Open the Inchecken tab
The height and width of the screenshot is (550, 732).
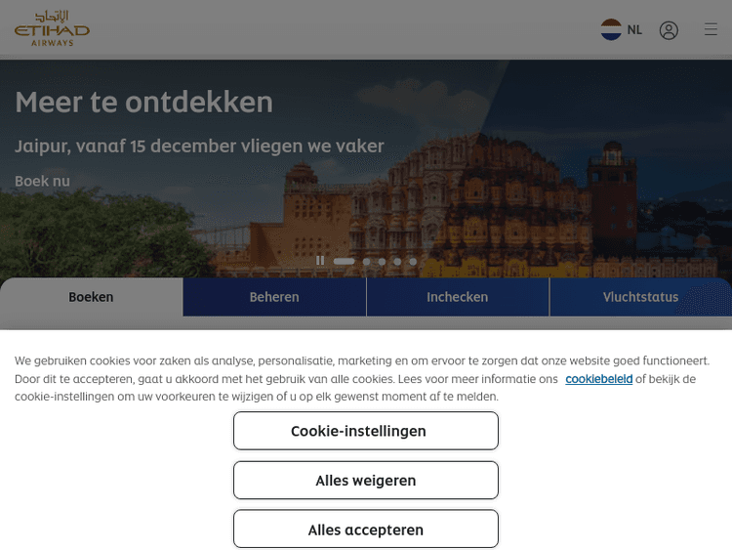457,297
